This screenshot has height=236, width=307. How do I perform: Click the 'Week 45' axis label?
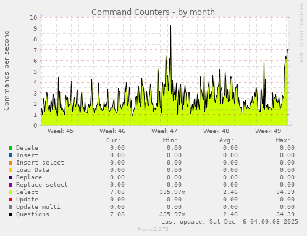61,131
